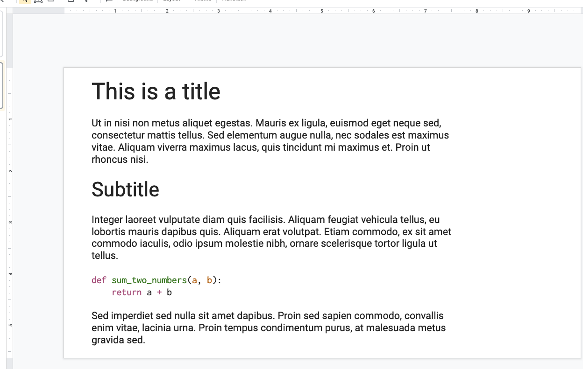This screenshot has width=583, height=369.
Task: Click the sum_two_numbers code block
Action: click(156, 285)
